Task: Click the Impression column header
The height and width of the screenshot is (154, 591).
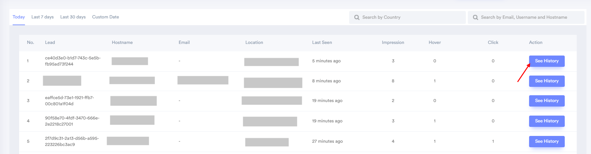Action: (393, 43)
